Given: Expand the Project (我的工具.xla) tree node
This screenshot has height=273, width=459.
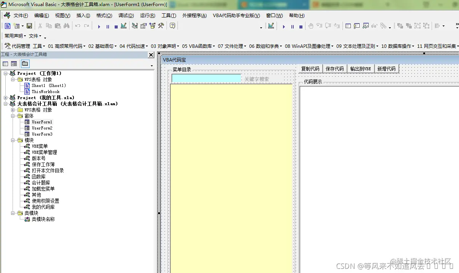Looking at the screenshot, I should tap(6, 98).
